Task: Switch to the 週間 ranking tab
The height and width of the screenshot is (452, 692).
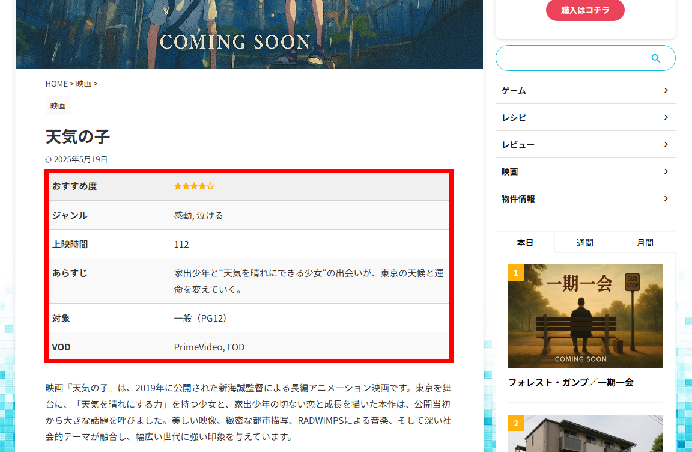Action: click(584, 242)
